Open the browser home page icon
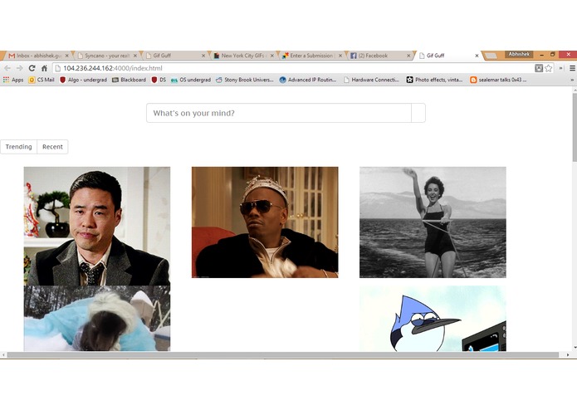577x410 pixels. click(x=44, y=68)
